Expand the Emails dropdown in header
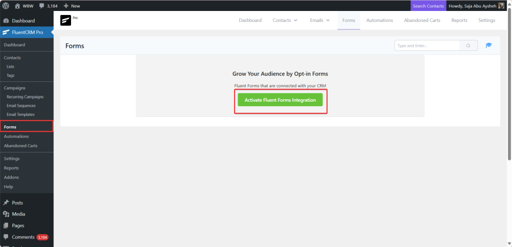 coord(319,20)
